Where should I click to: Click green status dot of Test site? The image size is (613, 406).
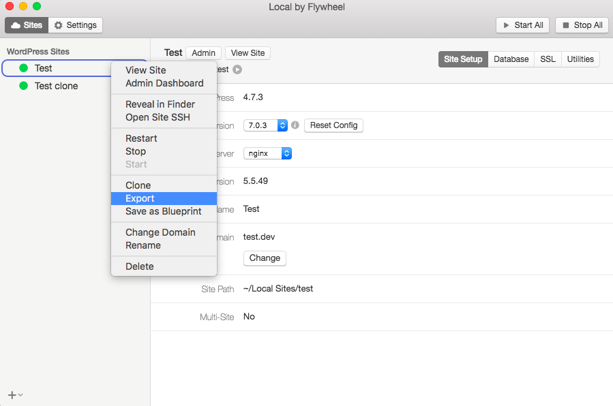click(x=23, y=68)
